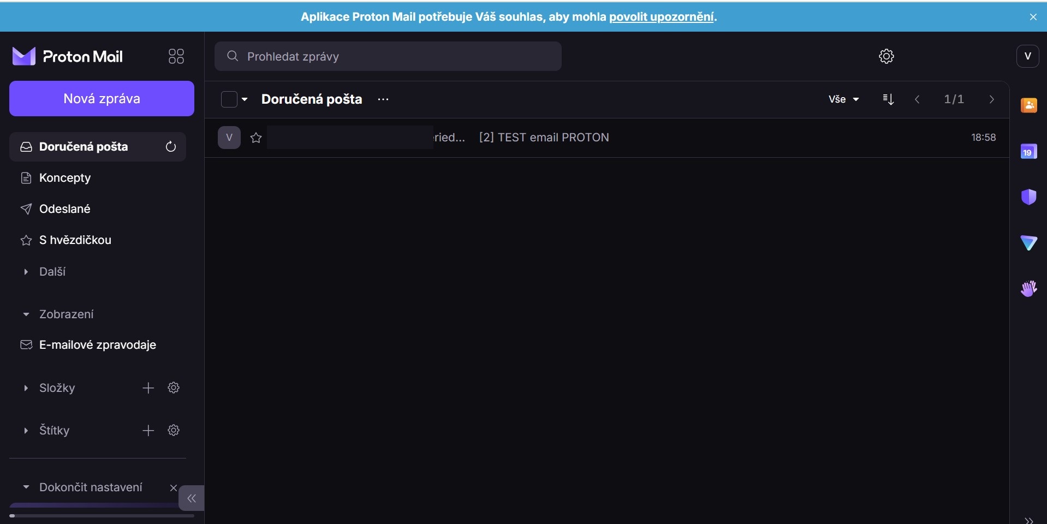Open select-all dropdown arrow
Screen dimensions: 1047x524
coord(245,99)
